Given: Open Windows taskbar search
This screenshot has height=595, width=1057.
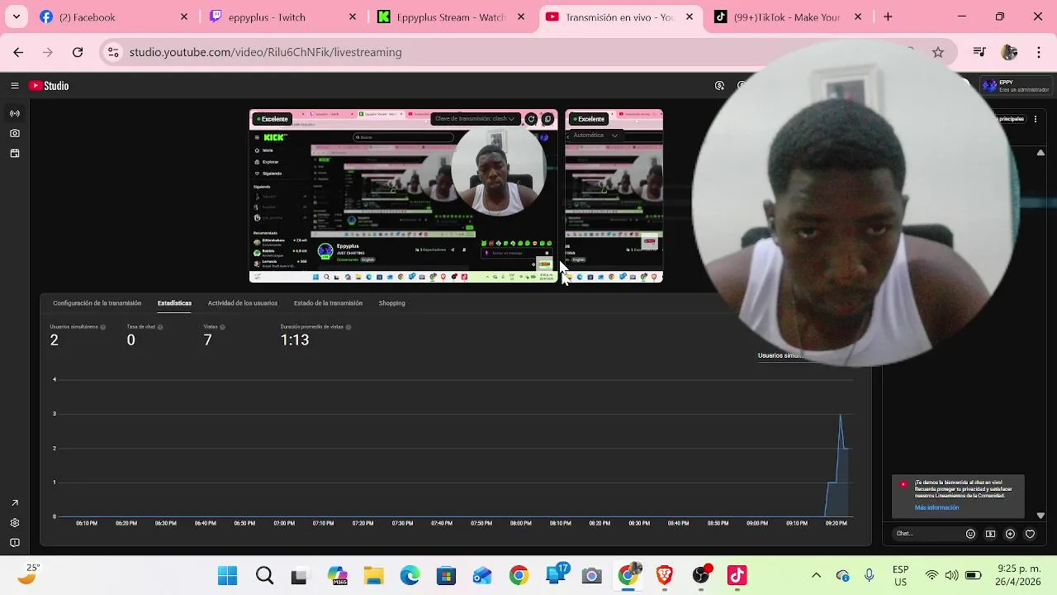Looking at the screenshot, I should pyautogui.click(x=264, y=575).
